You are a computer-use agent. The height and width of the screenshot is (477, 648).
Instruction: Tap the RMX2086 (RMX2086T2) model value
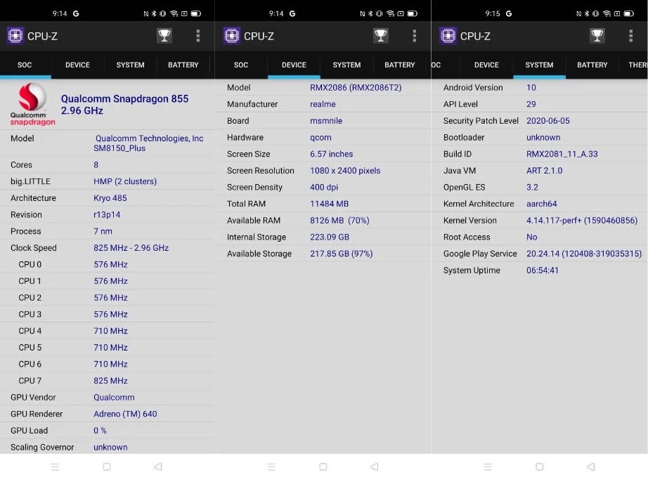click(356, 88)
